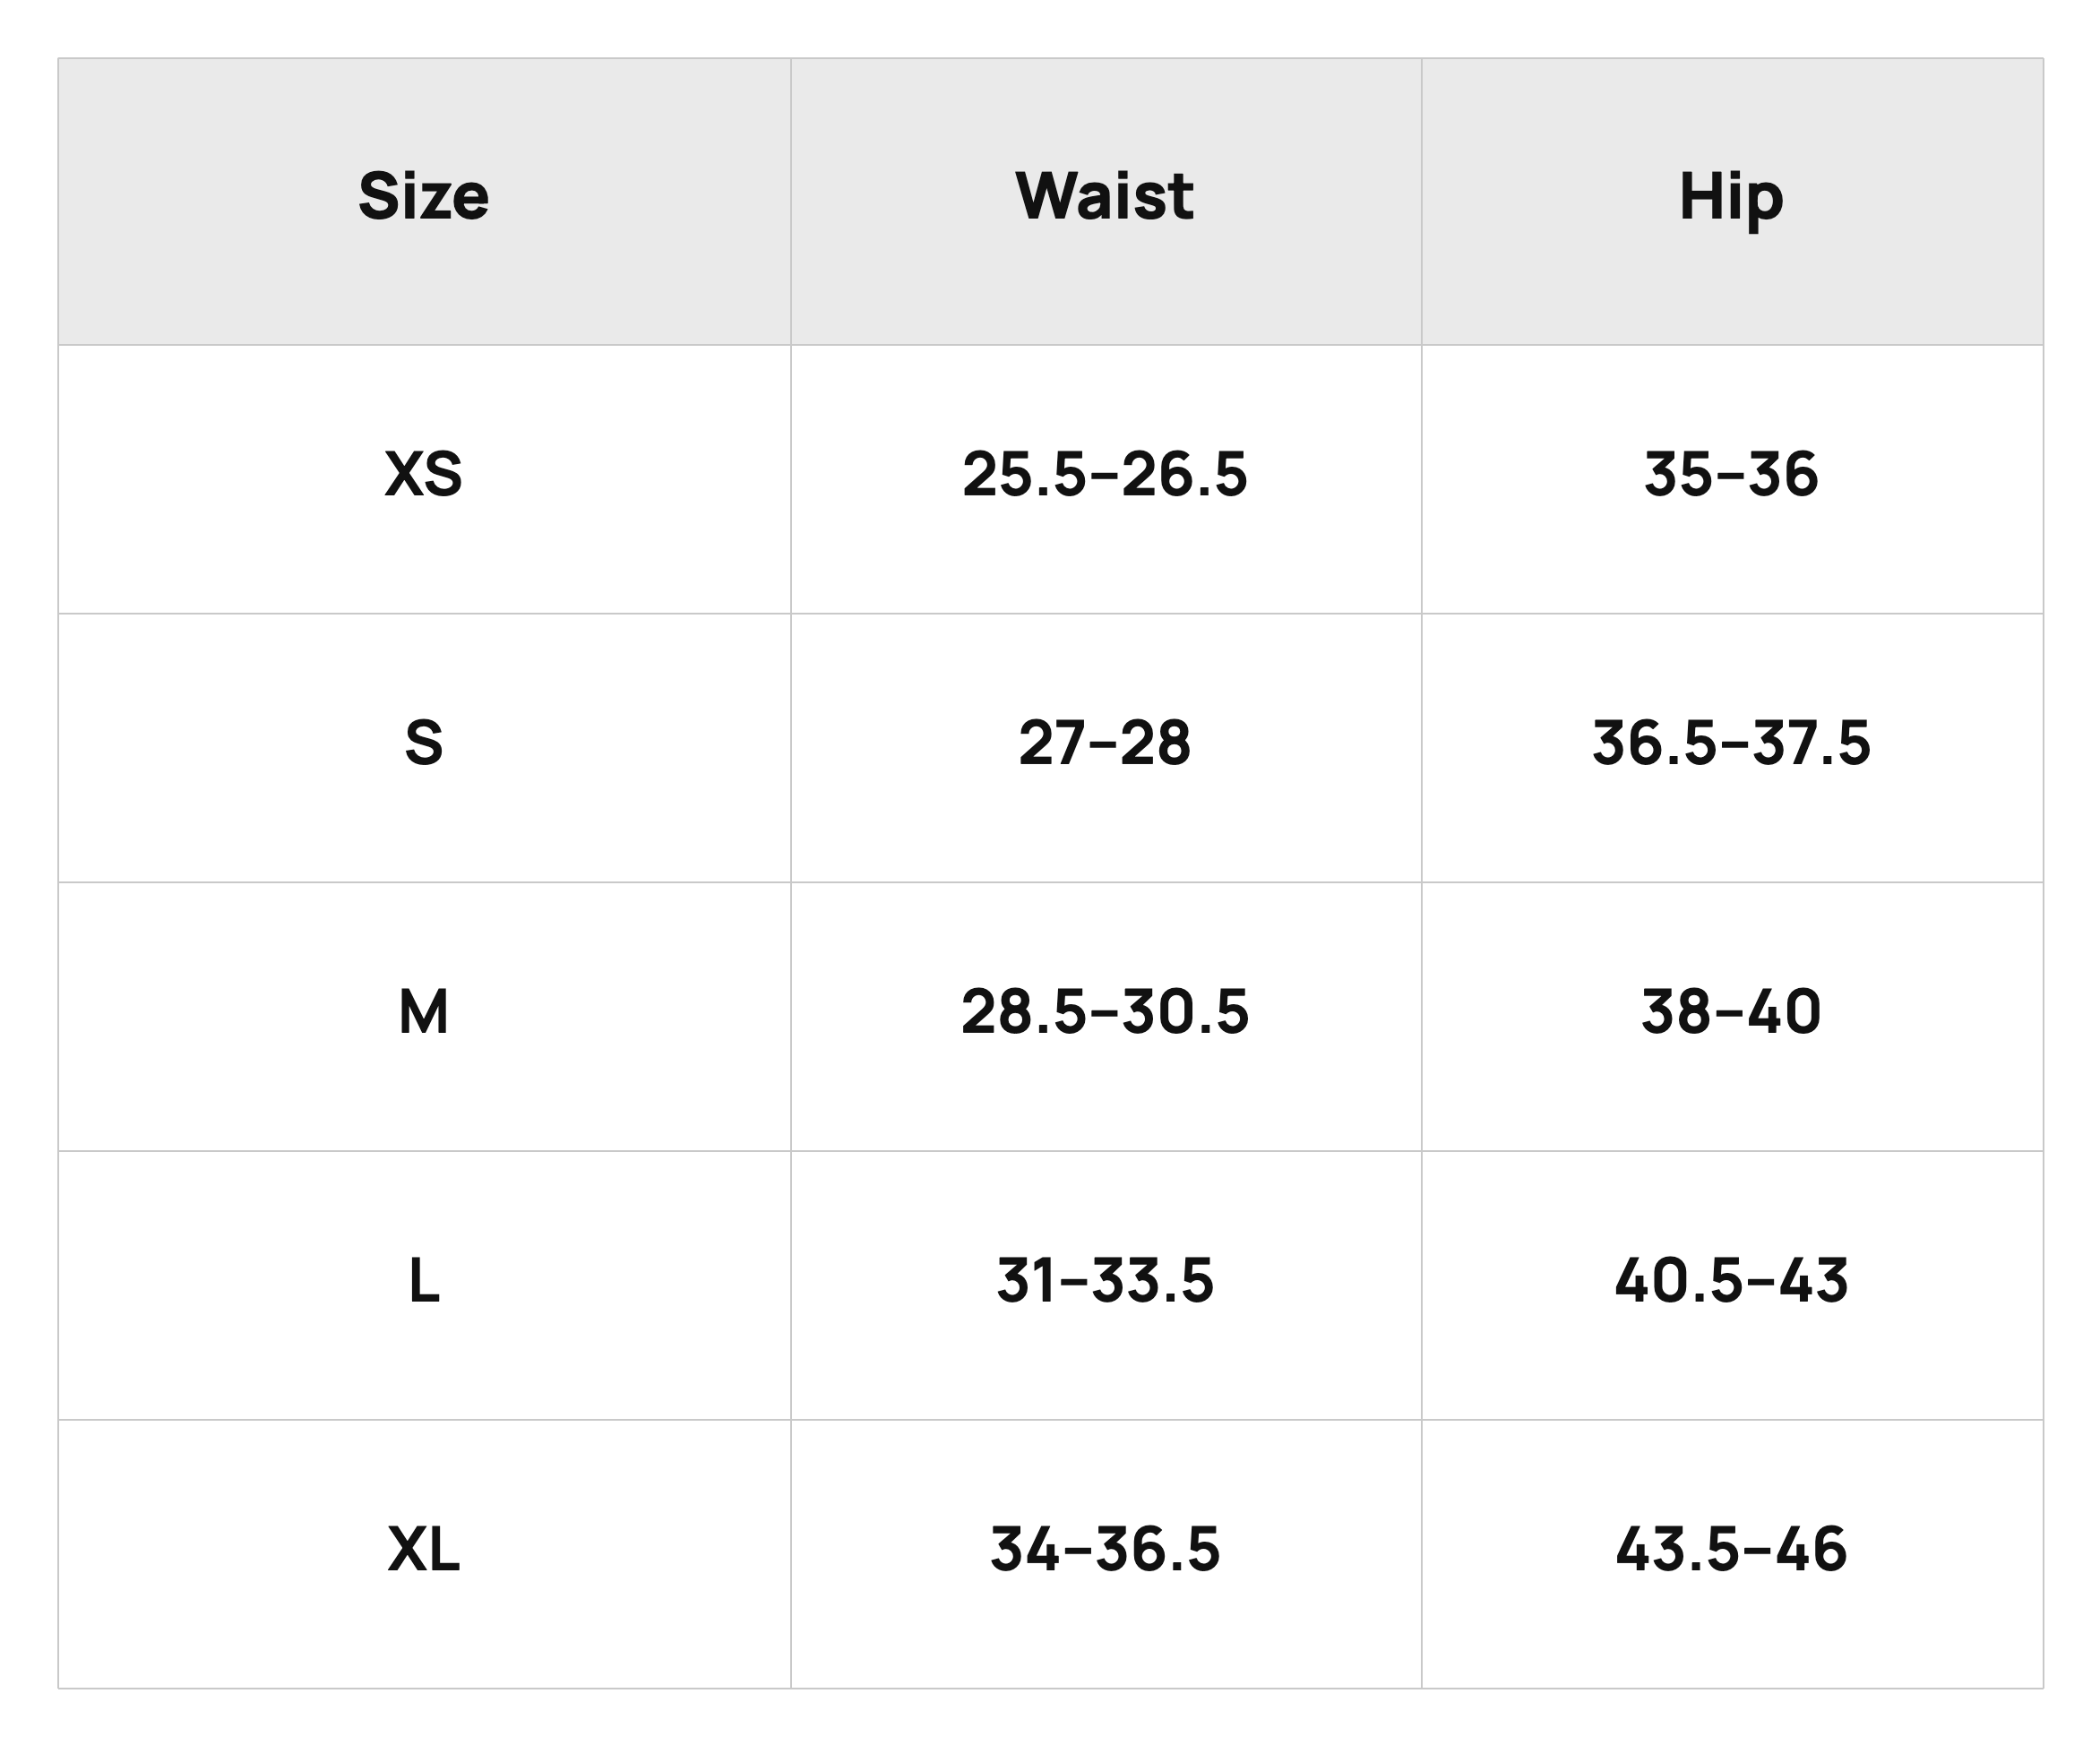The image size is (2100, 1745).
Task: Click waist value 34–36.5
Action: (1105, 1550)
